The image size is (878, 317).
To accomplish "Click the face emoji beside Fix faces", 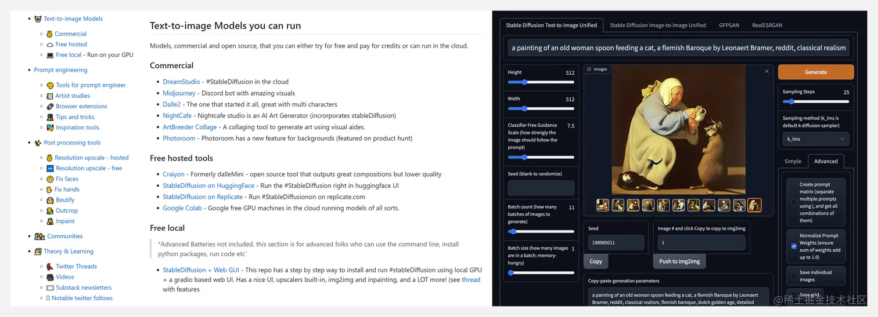I will [50, 179].
